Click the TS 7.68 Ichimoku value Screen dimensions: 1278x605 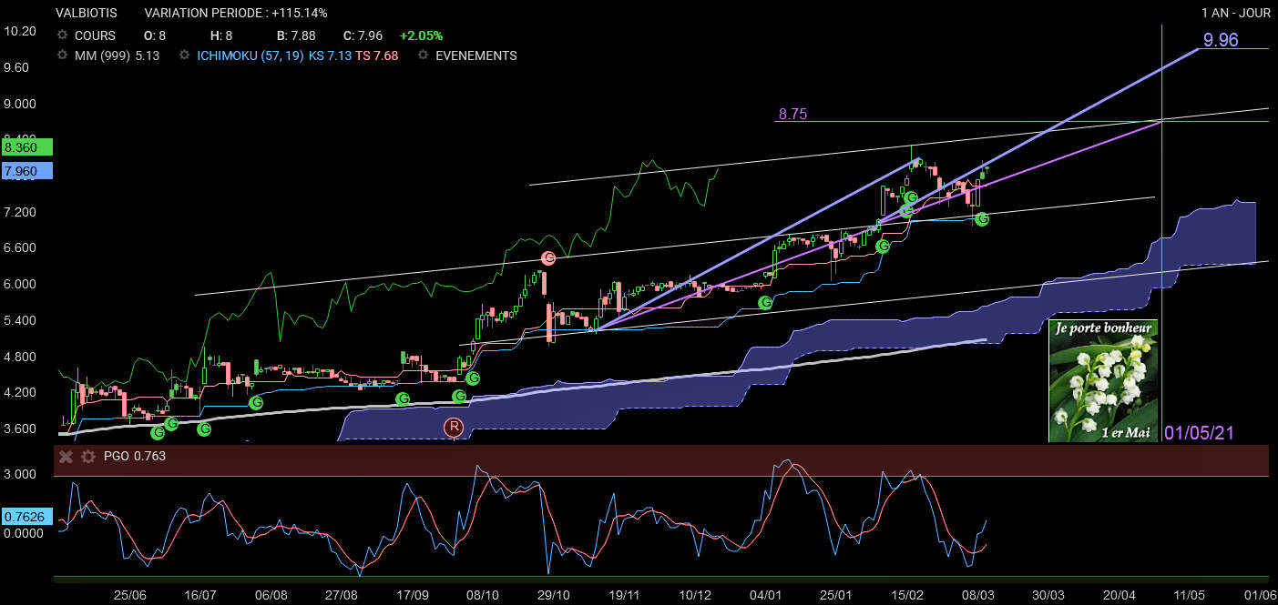point(376,55)
